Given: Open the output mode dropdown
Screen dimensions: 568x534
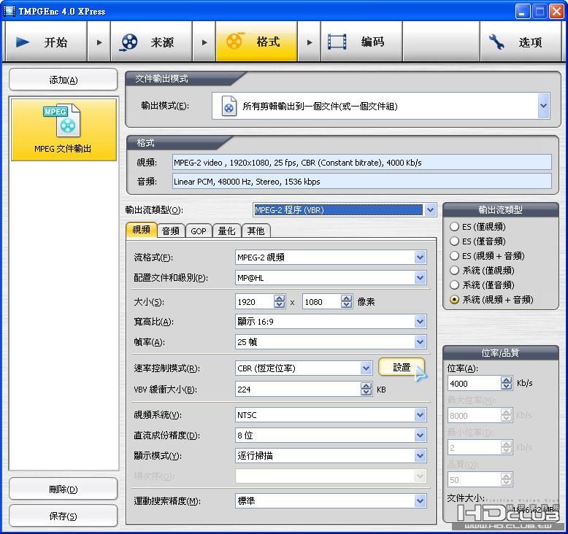Looking at the screenshot, I should (x=543, y=106).
